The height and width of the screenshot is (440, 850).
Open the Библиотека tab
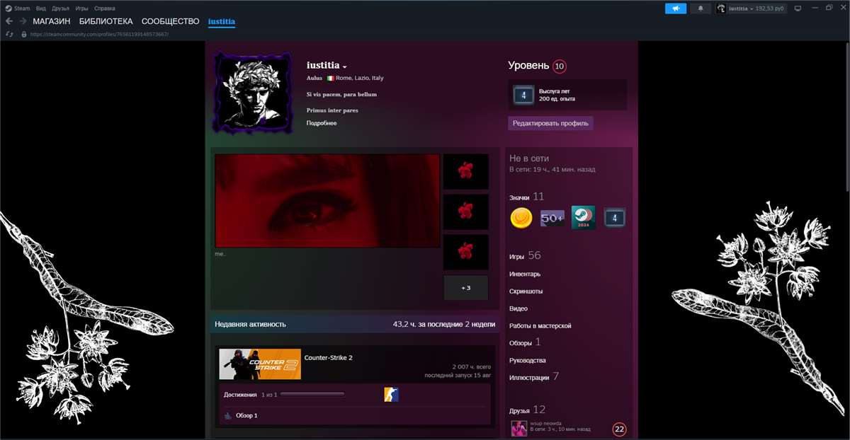pos(106,21)
